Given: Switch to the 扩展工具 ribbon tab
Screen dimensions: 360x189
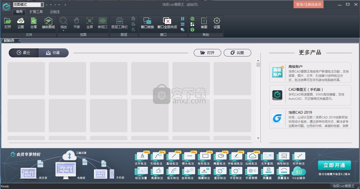Looking at the screenshot, I should 36,12.
